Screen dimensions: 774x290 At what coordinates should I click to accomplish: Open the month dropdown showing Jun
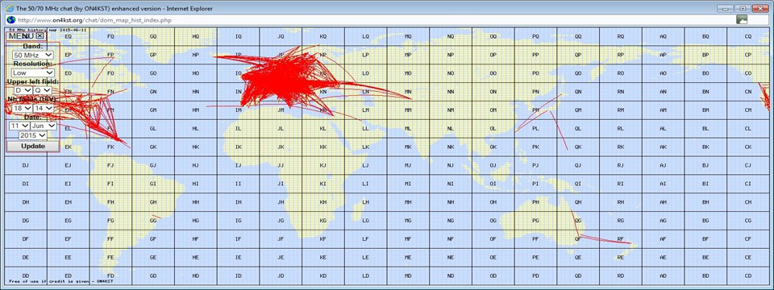pyautogui.click(x=44, y=126)
